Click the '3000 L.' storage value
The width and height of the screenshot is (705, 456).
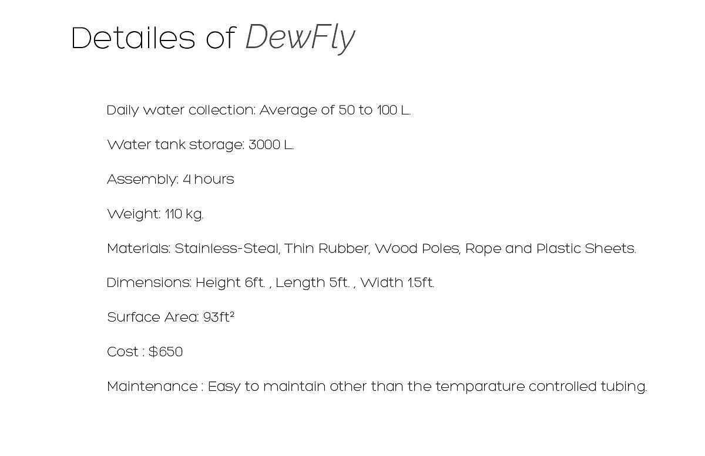point(271,145)
